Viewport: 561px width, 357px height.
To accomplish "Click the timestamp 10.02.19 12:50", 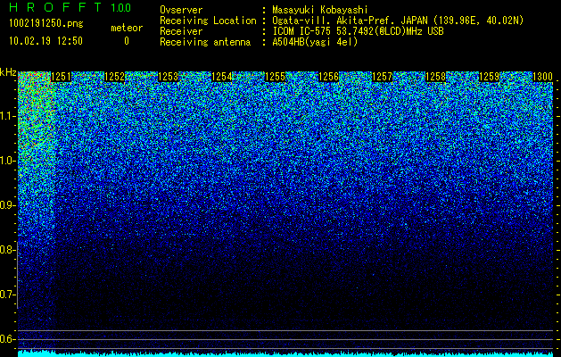I will pyautogui.click(x=45, y=41).
